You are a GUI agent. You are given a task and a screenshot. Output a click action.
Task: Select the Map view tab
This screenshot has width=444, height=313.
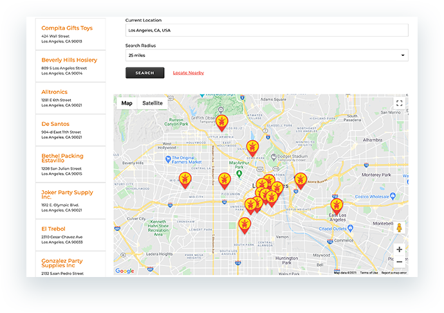[127, 103]
